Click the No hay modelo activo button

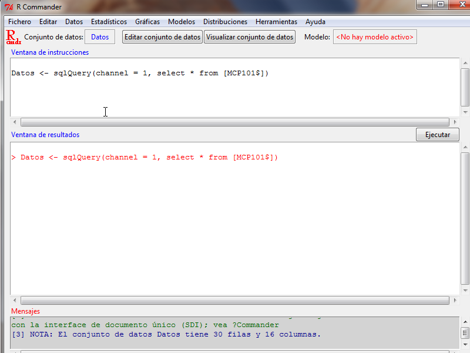coord(375,37)
